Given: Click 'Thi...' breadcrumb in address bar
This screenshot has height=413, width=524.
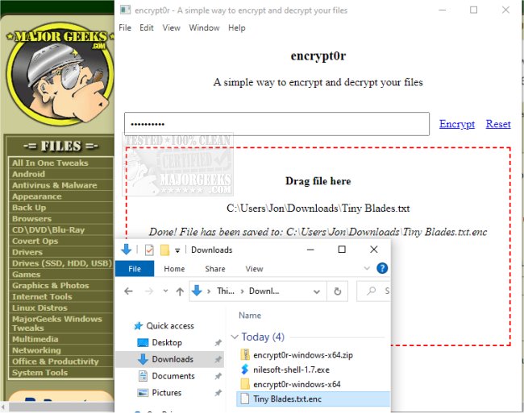Looking at the screenshot, I should 226,291.
